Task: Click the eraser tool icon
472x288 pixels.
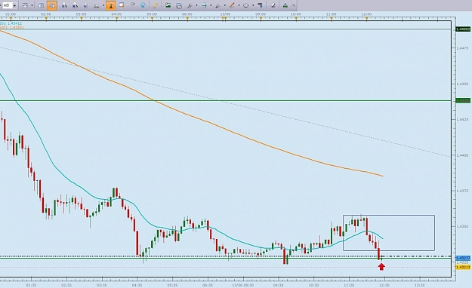Action: click(x=273, y=5)
